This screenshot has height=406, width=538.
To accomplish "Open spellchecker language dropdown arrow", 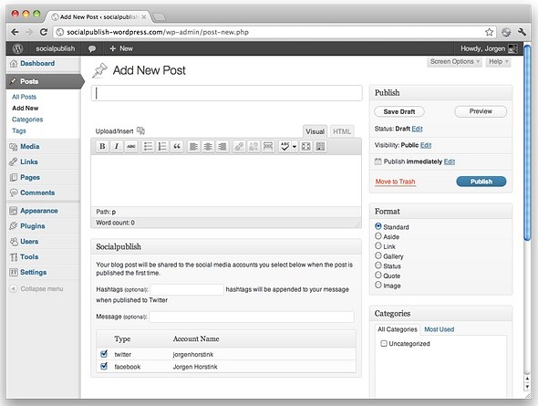I will tap(295, 147).
